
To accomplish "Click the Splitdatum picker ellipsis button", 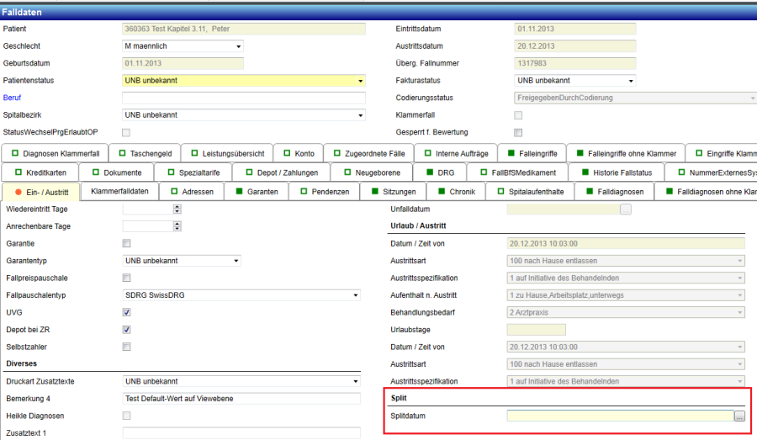I will click(x=739, y=416).
